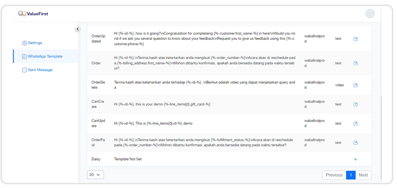Edit the Order template row

point(356,63)
